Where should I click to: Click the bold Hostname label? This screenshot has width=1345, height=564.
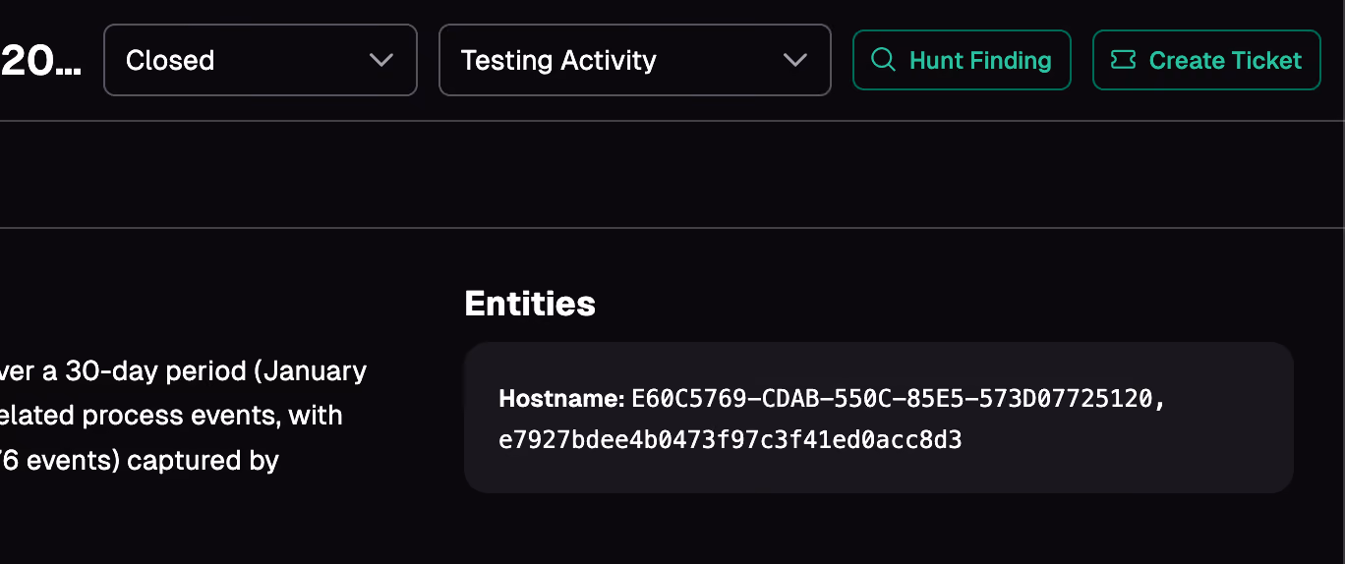562,399
